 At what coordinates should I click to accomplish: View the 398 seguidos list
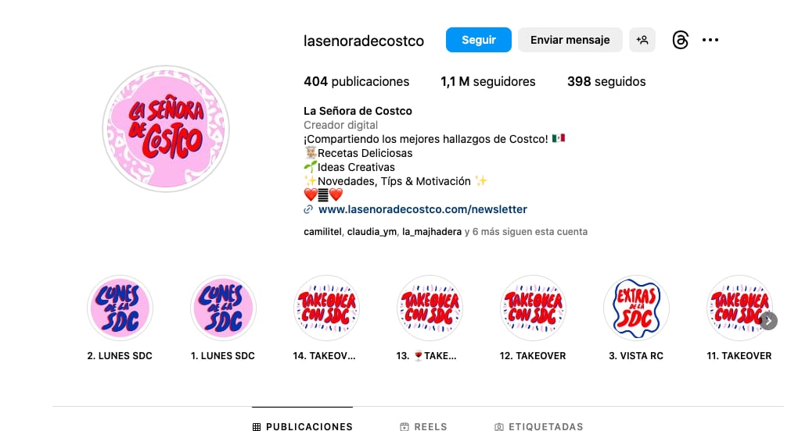[606, 81]
